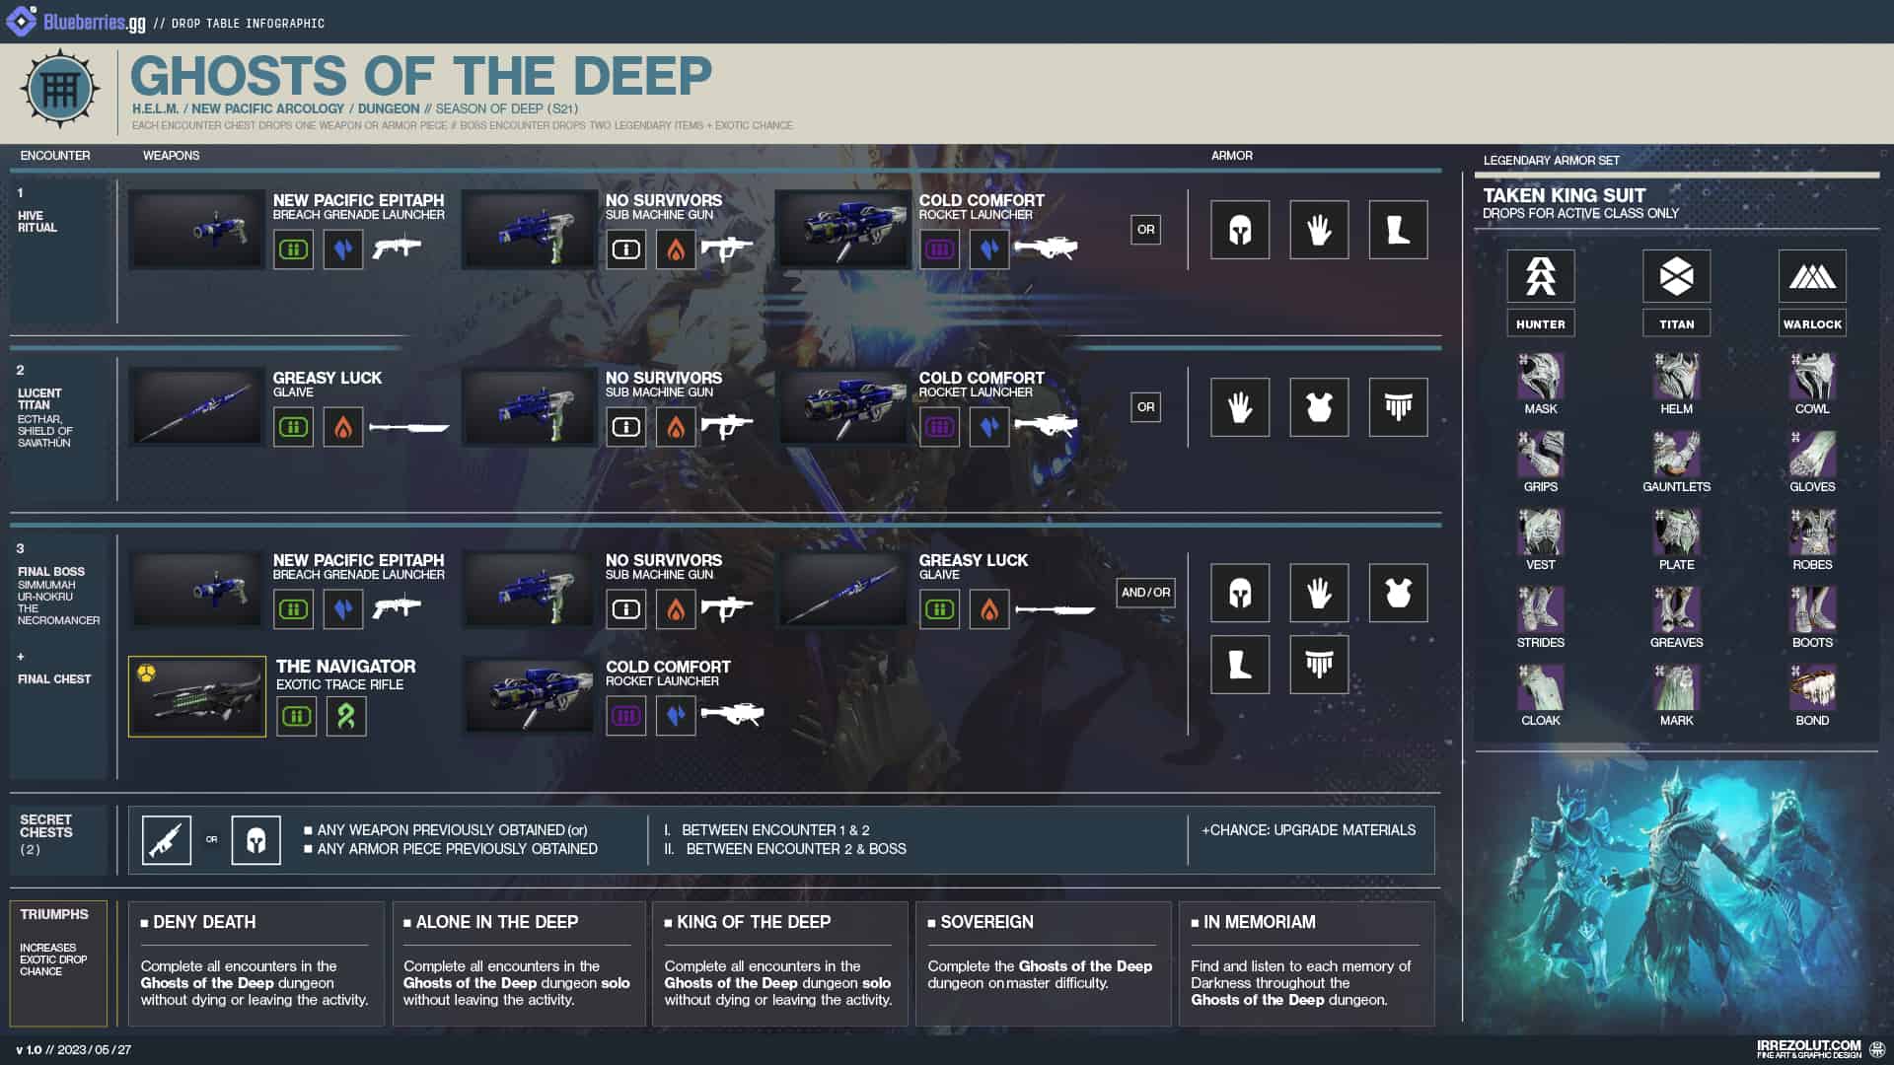The image size is (1894, 1065).
Task: Select the Cold Comfort thumbnail in Lucent Titan row
Action: [842, 407]
